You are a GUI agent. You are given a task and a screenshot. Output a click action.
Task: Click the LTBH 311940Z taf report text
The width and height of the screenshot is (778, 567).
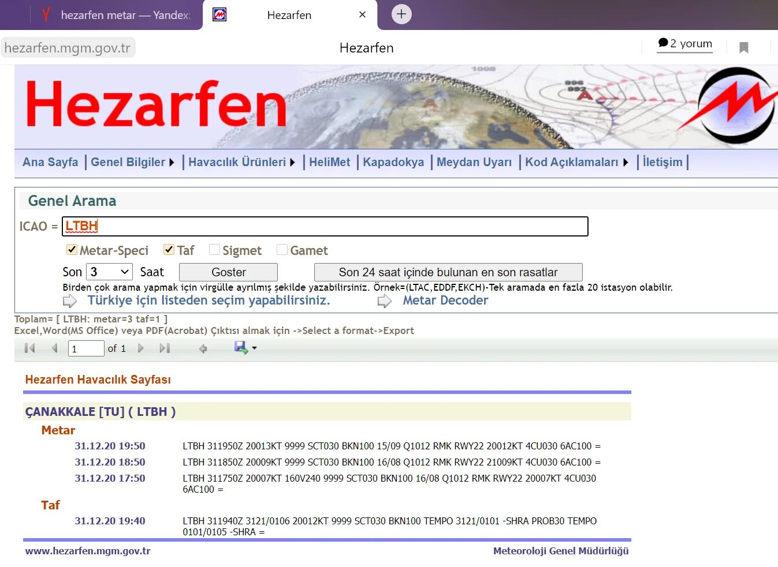point(390,526)
